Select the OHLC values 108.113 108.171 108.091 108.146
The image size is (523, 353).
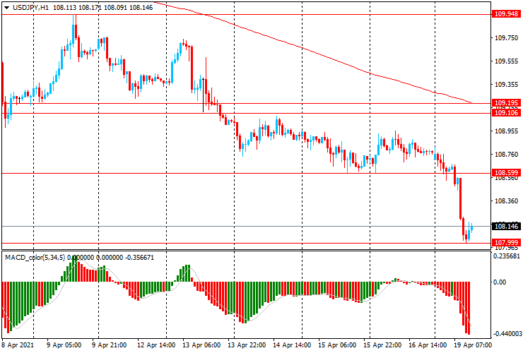pos(102,8)
